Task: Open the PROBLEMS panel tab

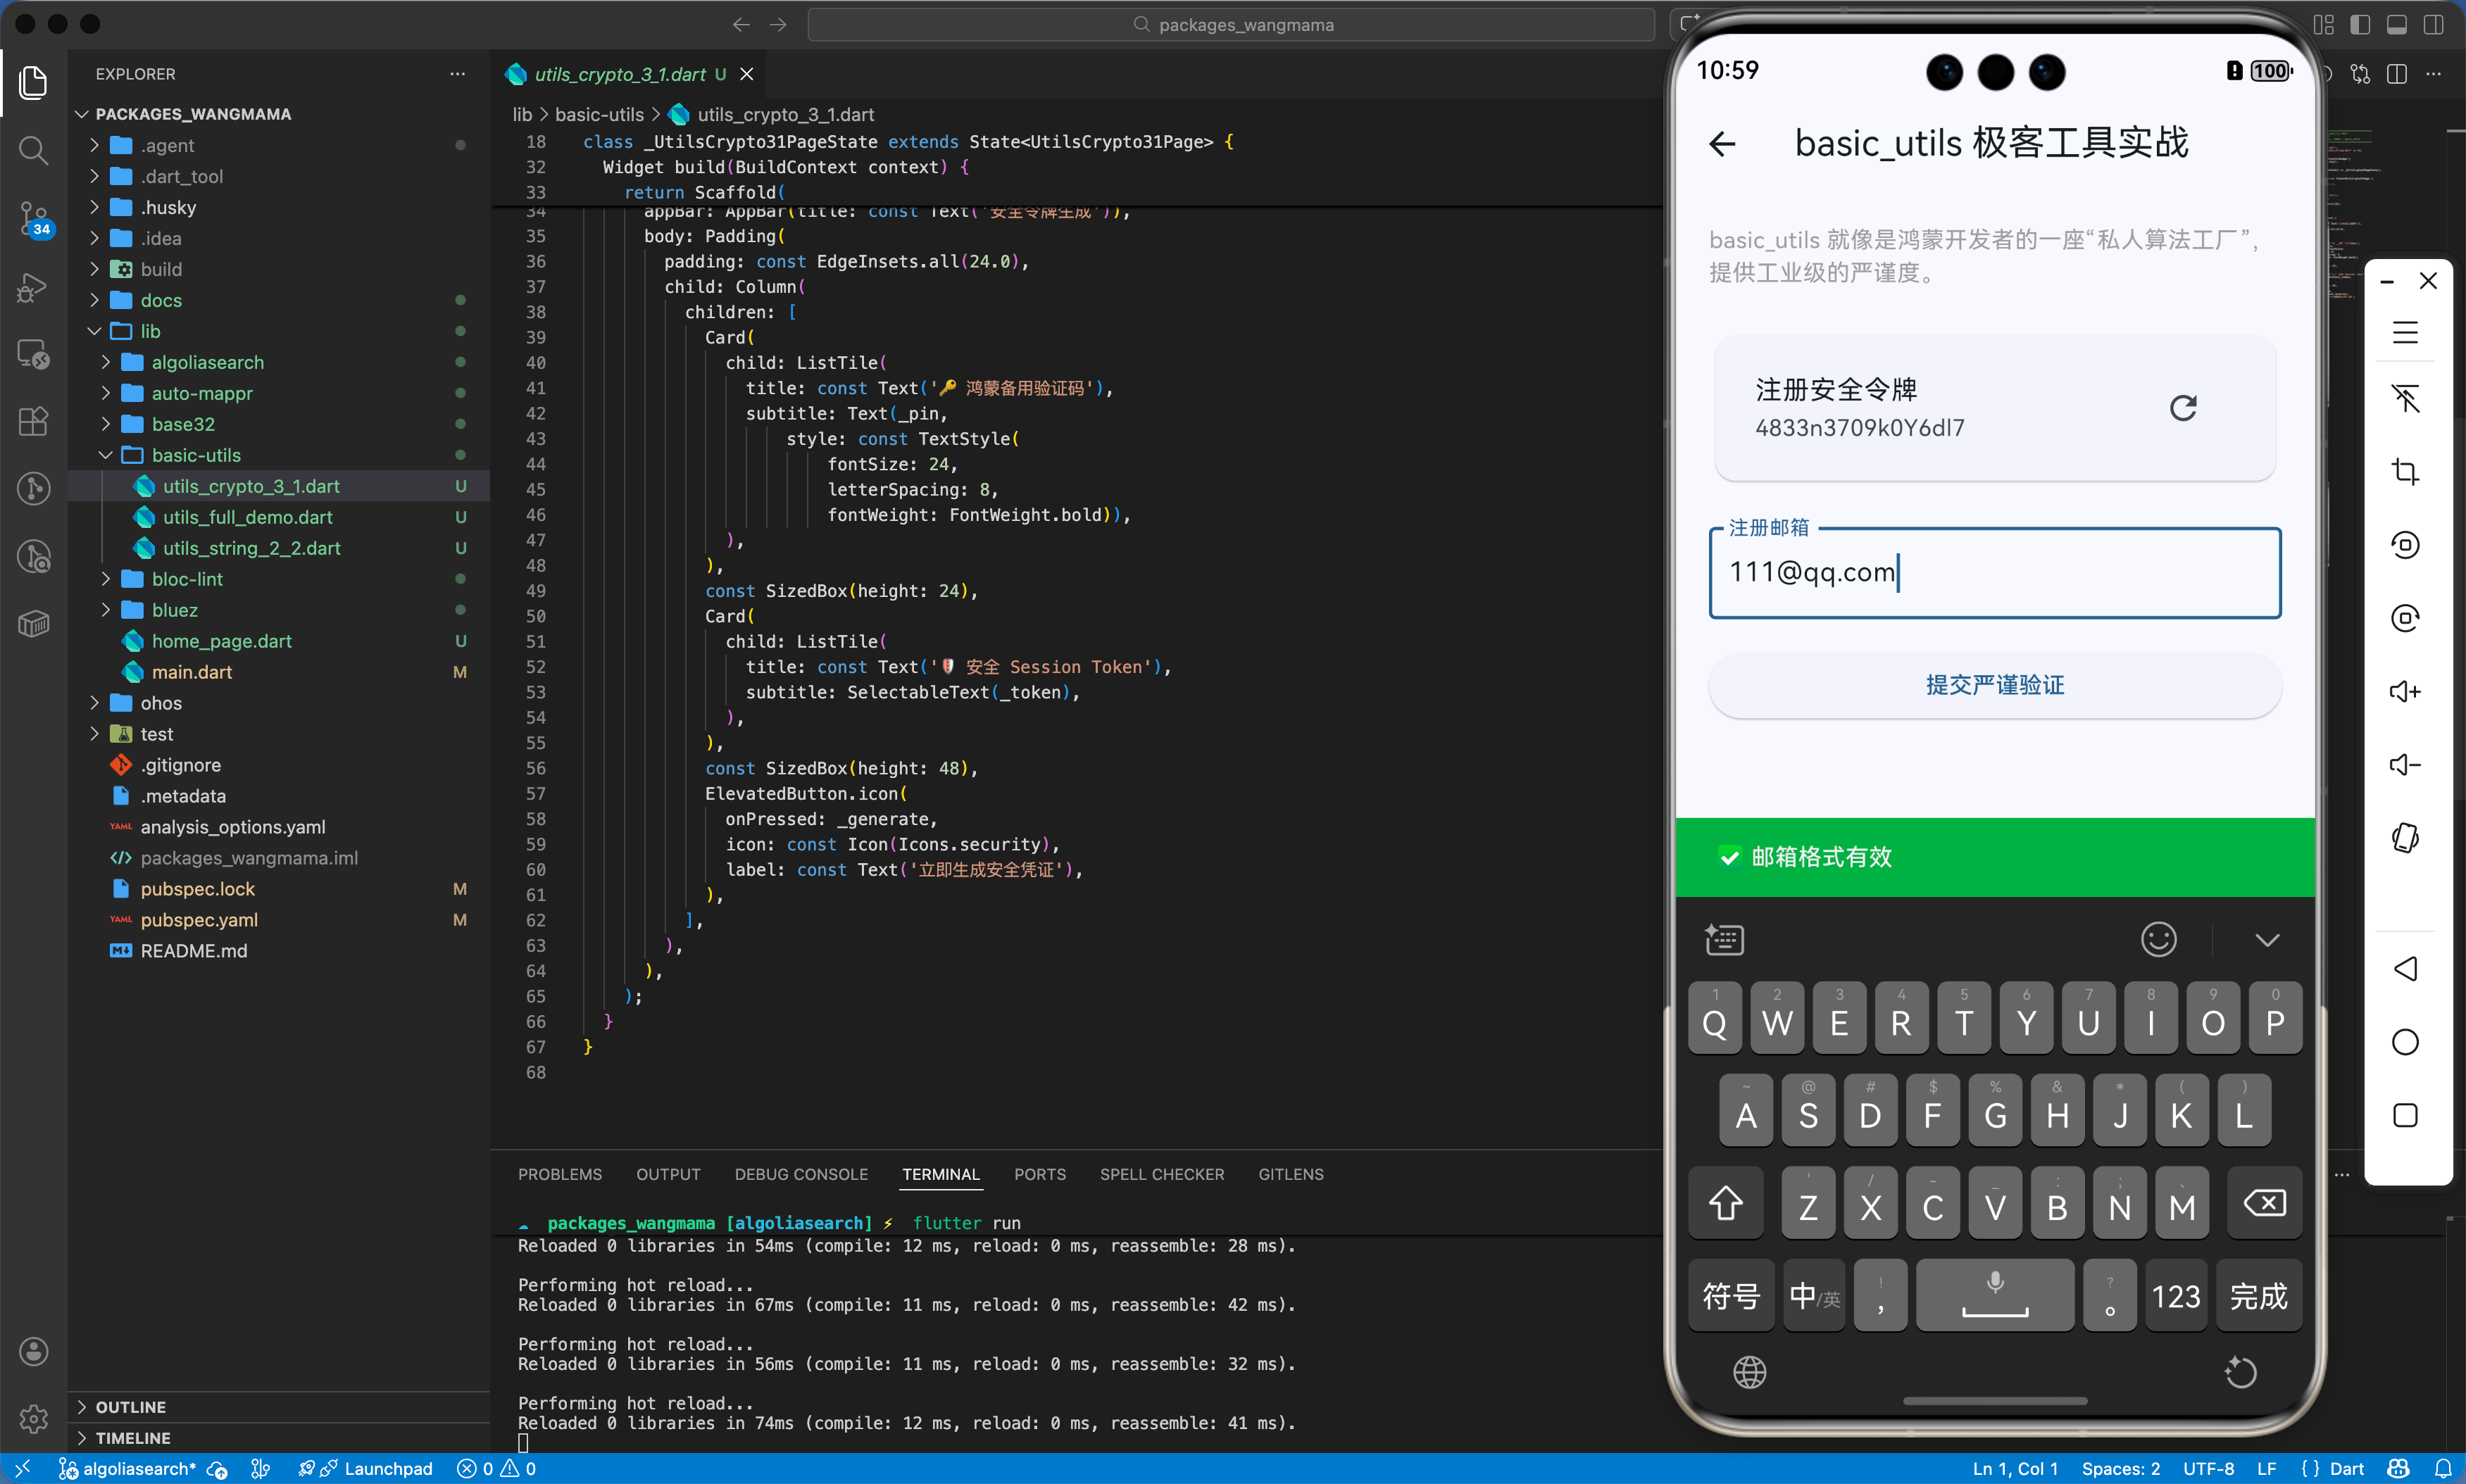Action: [559, 1174]
